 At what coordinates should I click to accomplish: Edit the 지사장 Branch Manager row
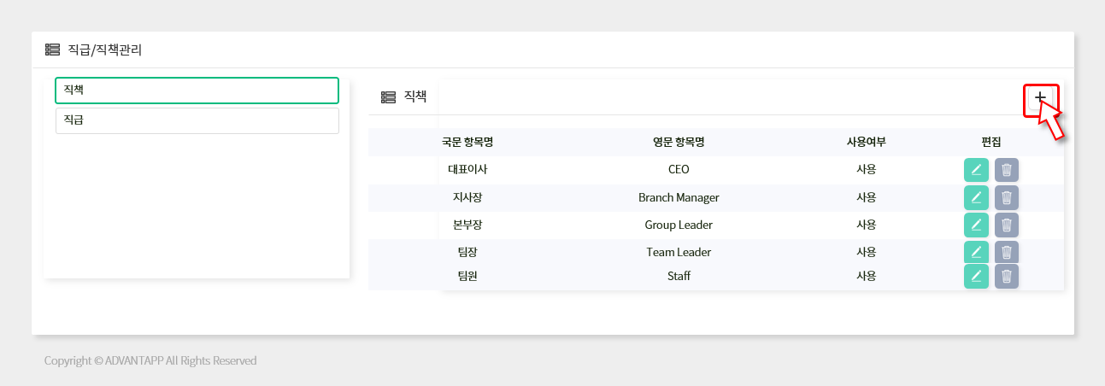click(x=976, y=197)
